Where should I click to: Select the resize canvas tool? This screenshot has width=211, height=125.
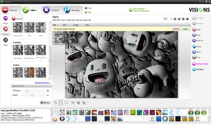pos(78,103)
